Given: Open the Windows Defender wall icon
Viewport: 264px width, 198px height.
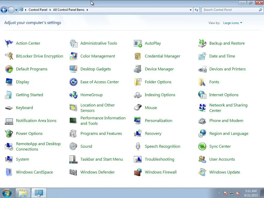Looking at the screenshot, I should [x=73, y=172].
